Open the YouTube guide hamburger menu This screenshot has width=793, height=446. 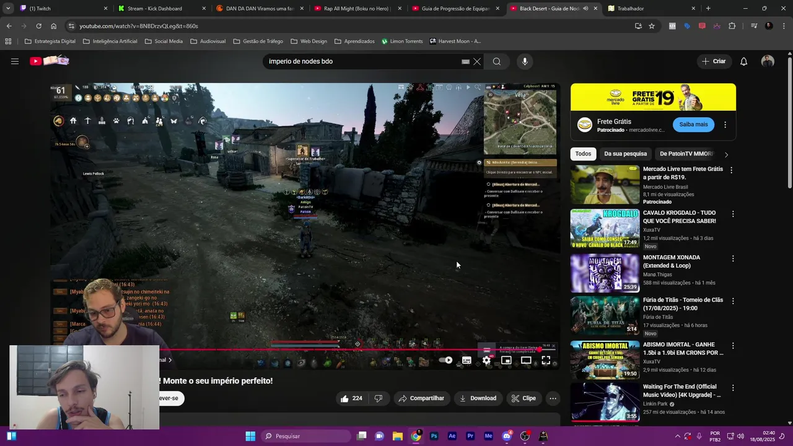[x=15, y=61]
